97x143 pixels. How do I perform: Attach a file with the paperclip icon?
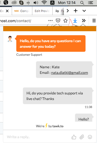[82, 137]
